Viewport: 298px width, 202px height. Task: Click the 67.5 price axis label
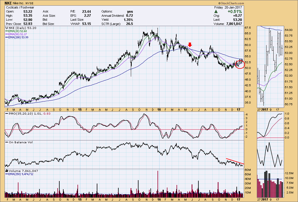click(x=248, y=28)
